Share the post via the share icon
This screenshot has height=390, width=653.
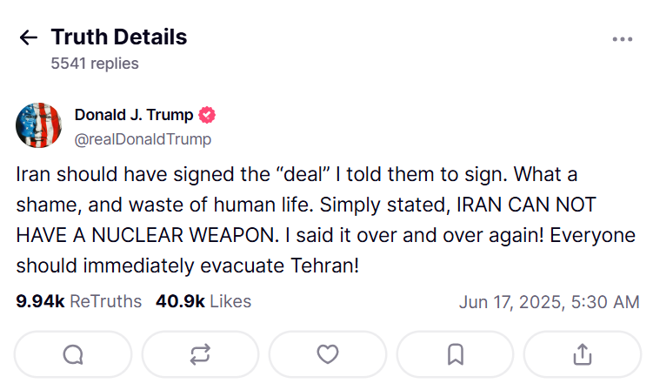click(x=583, y=354)
